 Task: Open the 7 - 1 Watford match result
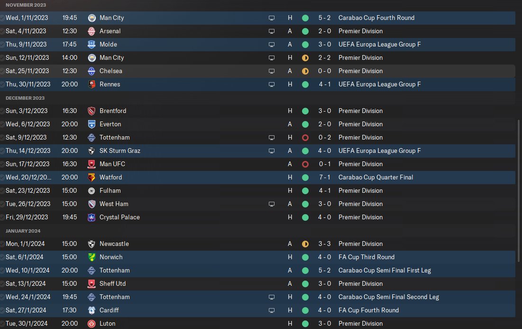click(325, 177)
